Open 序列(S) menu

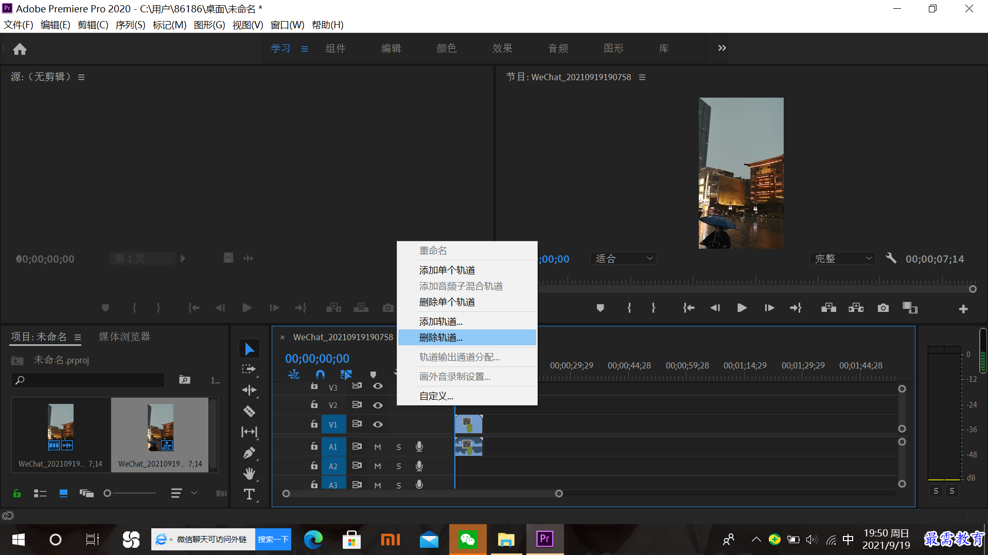[x=130, y=25]
